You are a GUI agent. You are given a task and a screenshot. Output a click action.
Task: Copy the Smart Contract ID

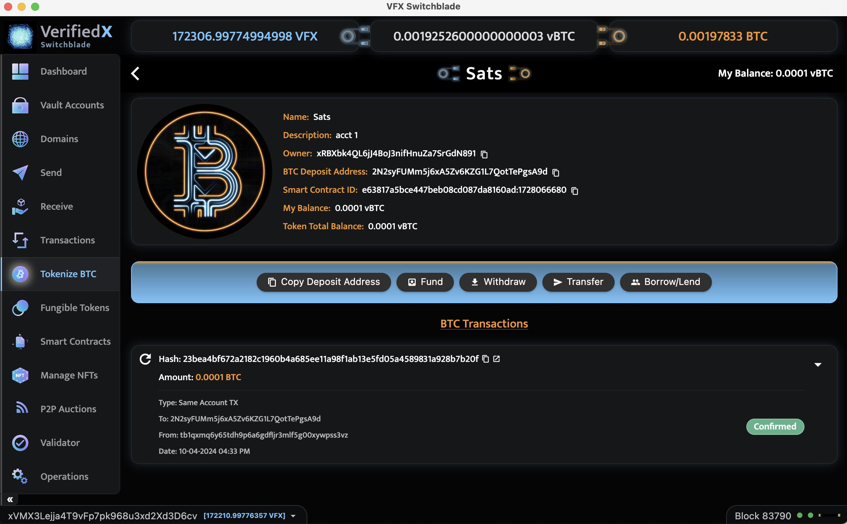point(574,191)
